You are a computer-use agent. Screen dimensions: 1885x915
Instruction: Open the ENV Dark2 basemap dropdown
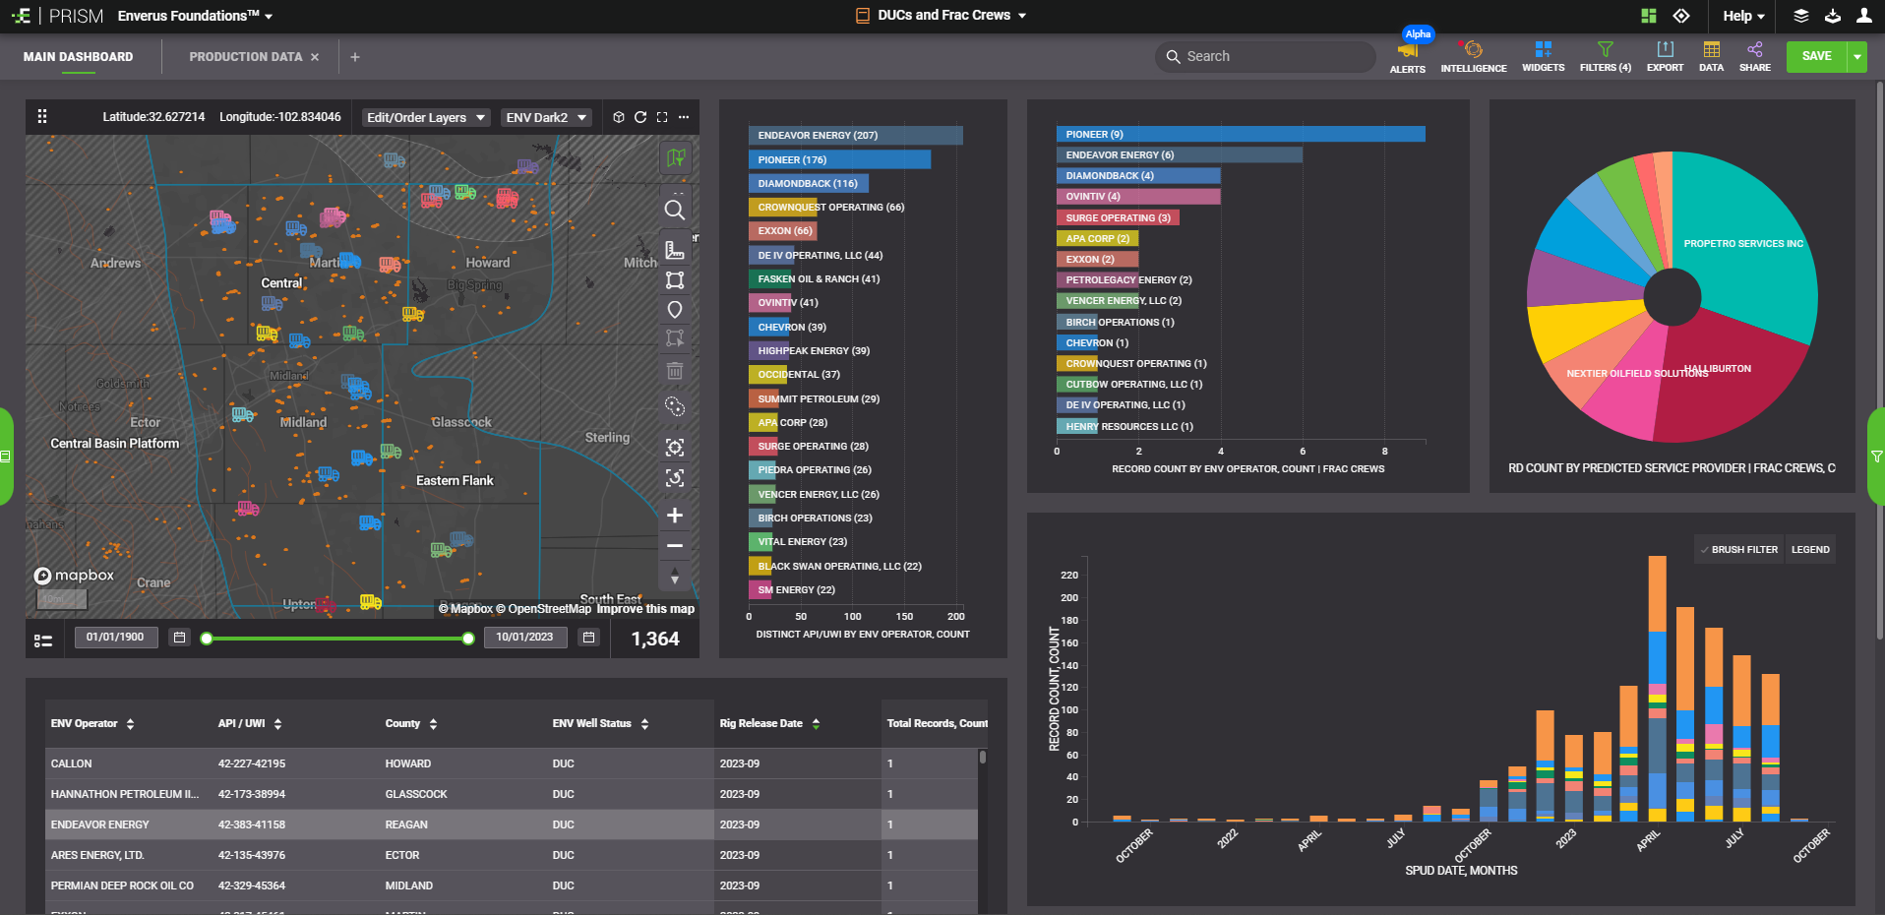[x=546, y=118]
